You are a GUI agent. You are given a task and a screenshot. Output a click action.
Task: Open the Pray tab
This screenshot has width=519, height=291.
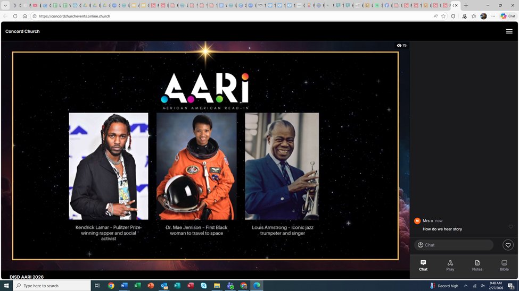coord(450,265)
